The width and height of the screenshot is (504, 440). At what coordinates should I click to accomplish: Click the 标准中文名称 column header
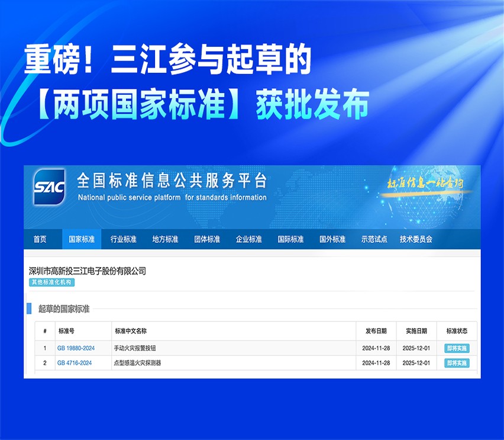click(x=131, y=331)
